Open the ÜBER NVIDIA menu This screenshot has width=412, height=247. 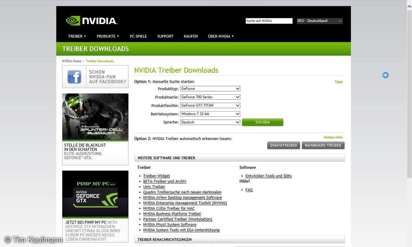pos(221,36)
